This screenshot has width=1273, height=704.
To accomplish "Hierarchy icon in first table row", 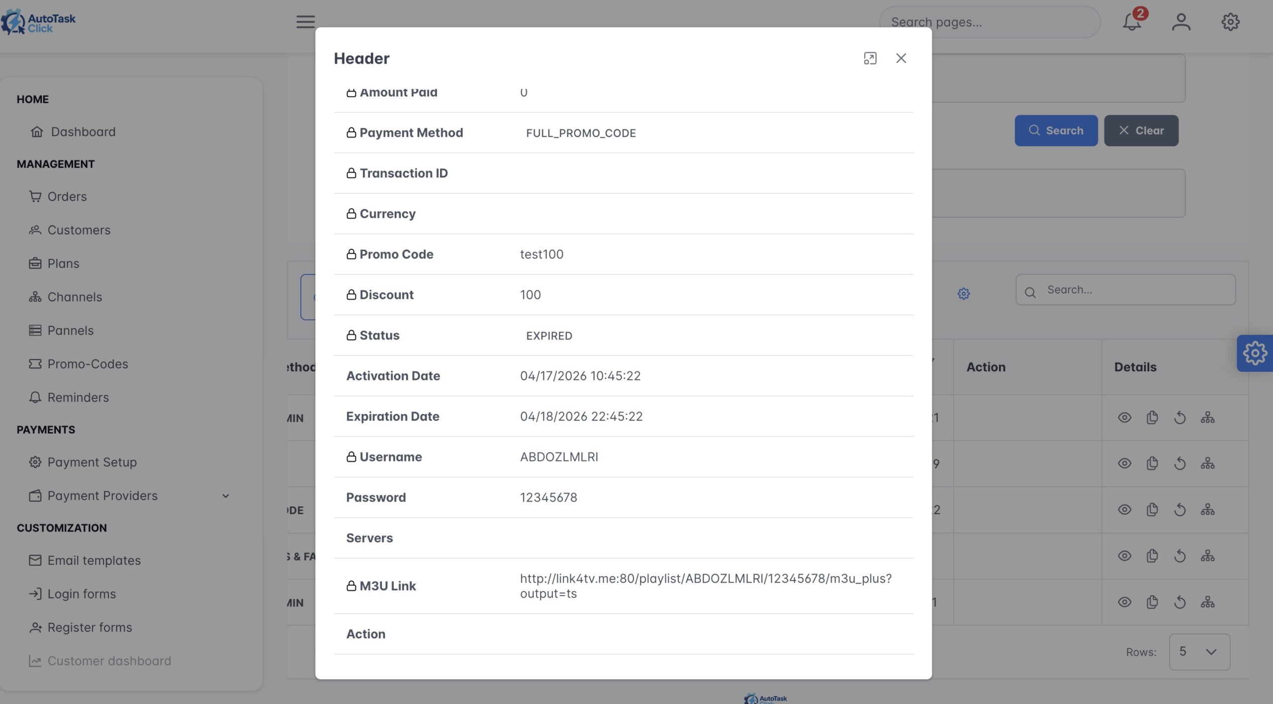I will [1207, 418].
